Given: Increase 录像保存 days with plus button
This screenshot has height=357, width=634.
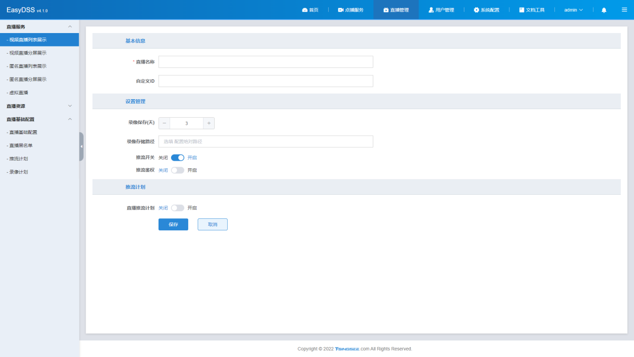Looking at the screenshot, I should pyautogui.click(x=209, y=123).
